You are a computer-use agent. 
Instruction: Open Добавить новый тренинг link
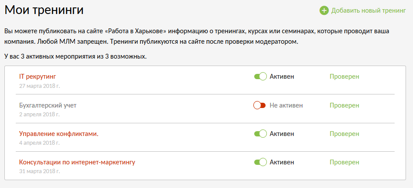[x=368, y=10]
